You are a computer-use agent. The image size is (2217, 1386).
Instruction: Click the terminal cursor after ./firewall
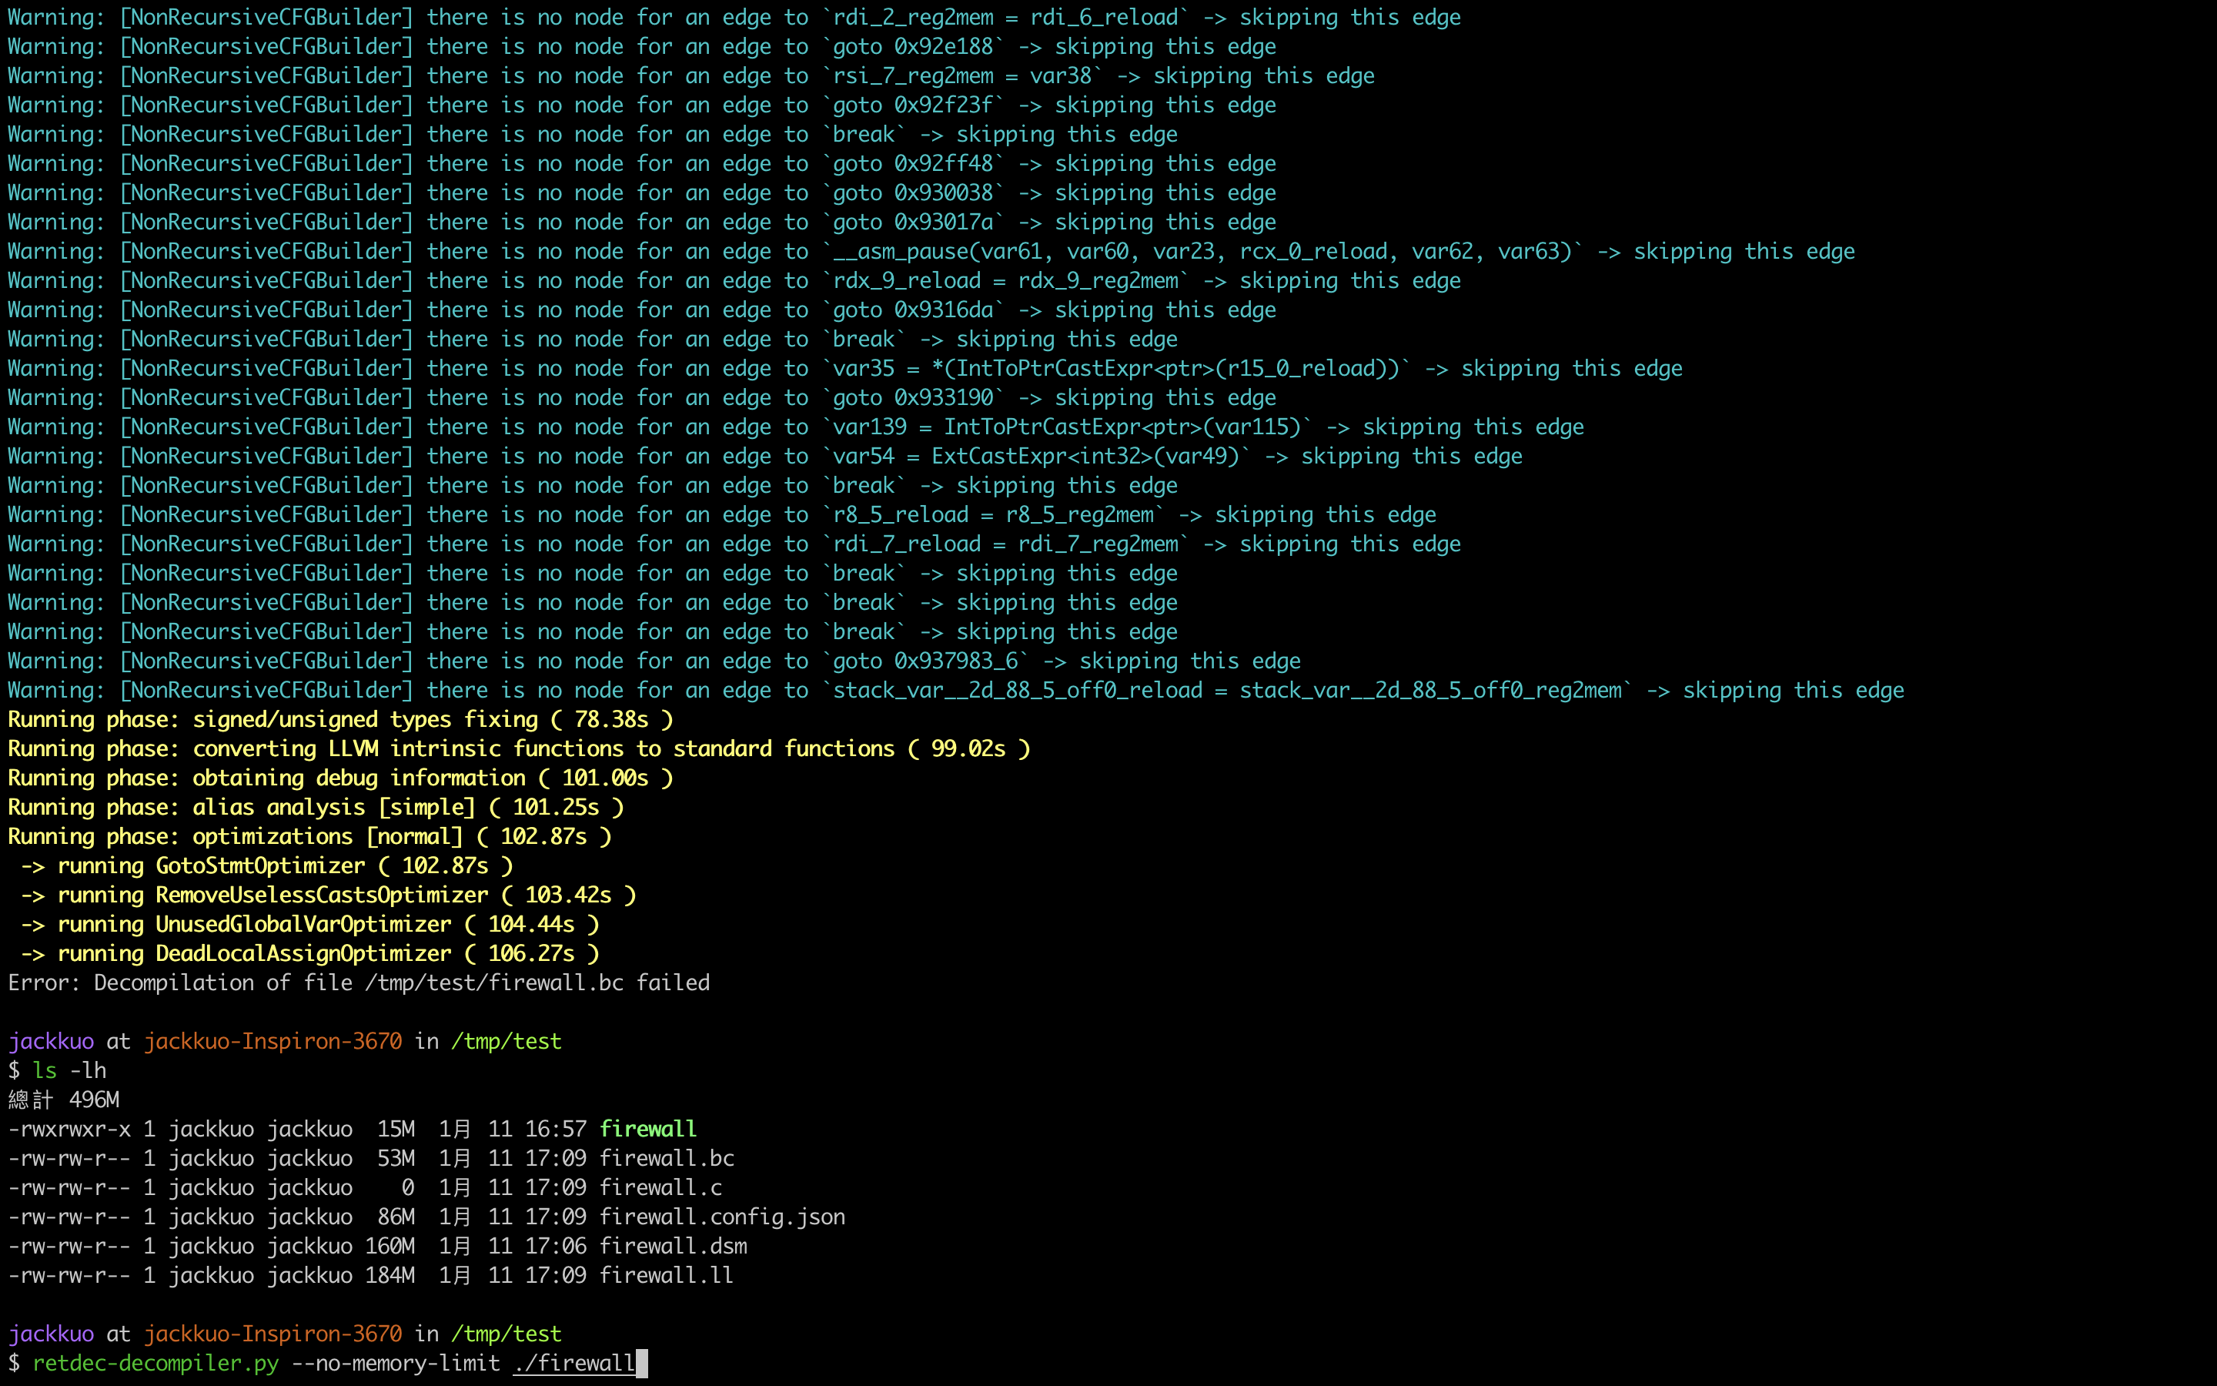(x=642, y=1363)
